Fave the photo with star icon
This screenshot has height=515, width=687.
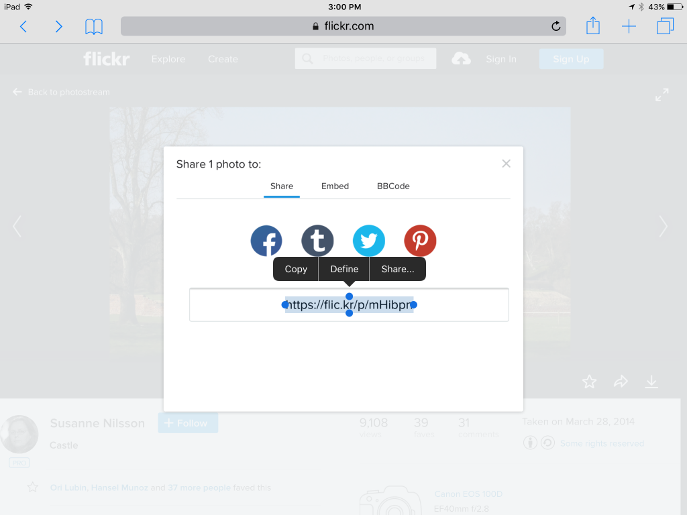(589, 382)
